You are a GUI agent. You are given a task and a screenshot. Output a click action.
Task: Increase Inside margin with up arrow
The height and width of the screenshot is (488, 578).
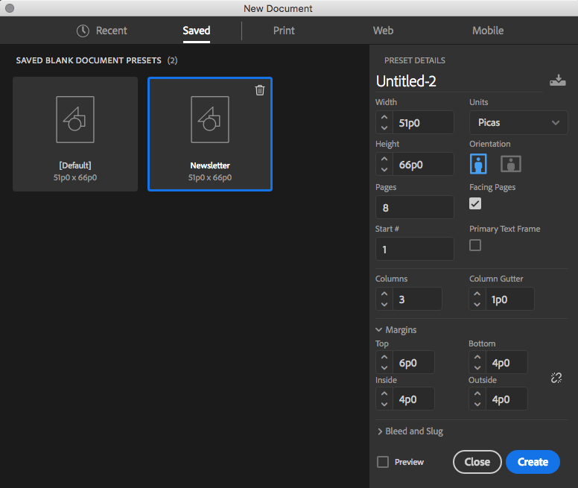[x=384, y=393]
